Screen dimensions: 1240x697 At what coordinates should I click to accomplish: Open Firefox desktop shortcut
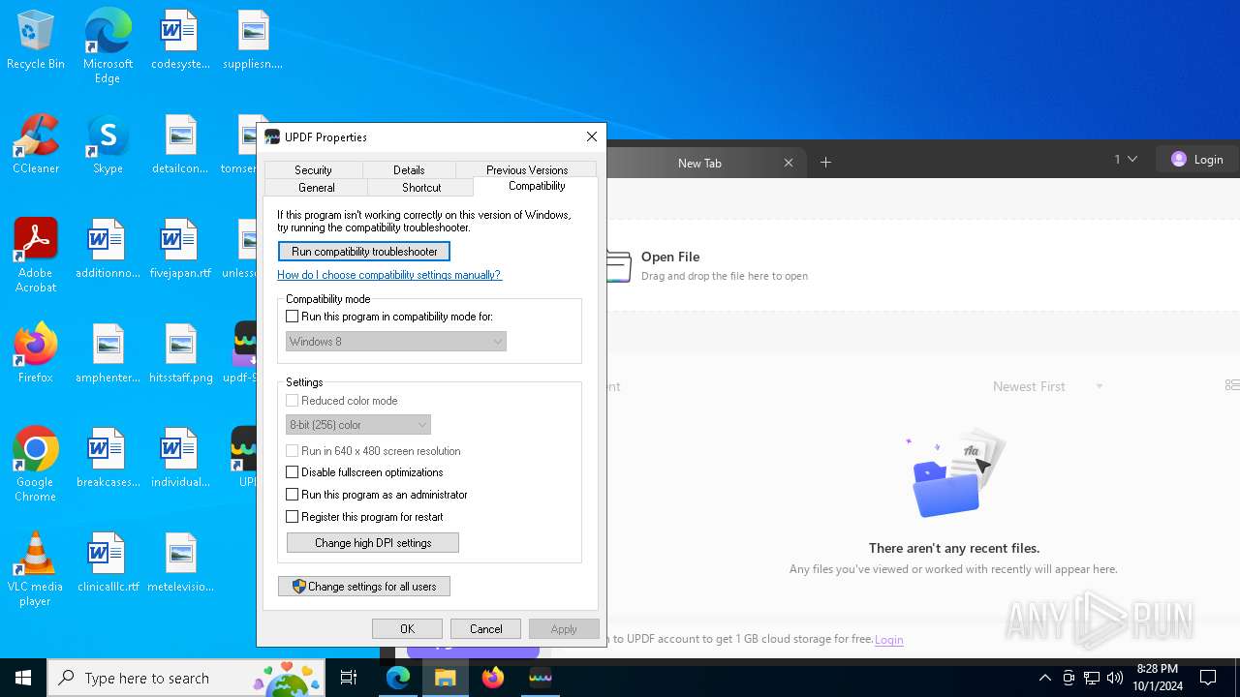coord(36,354)
